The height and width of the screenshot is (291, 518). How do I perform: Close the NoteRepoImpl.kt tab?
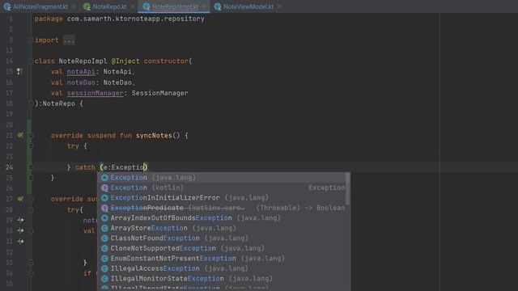205,6
